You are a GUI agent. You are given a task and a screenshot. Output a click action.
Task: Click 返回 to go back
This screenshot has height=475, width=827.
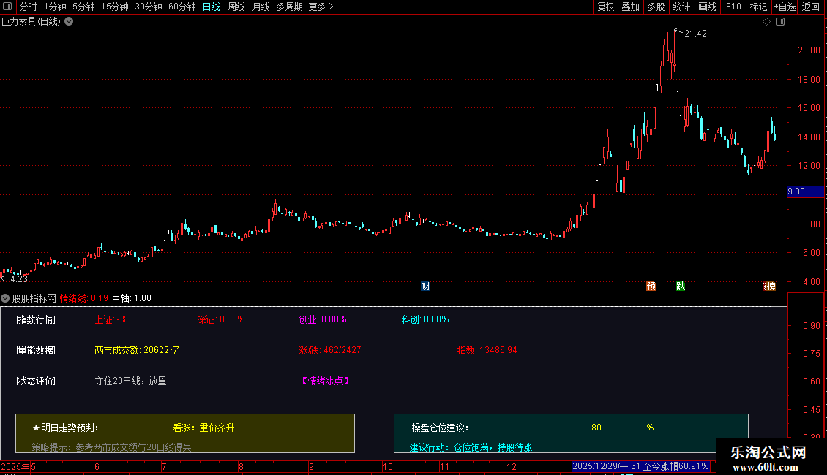(x=811, y=7)
